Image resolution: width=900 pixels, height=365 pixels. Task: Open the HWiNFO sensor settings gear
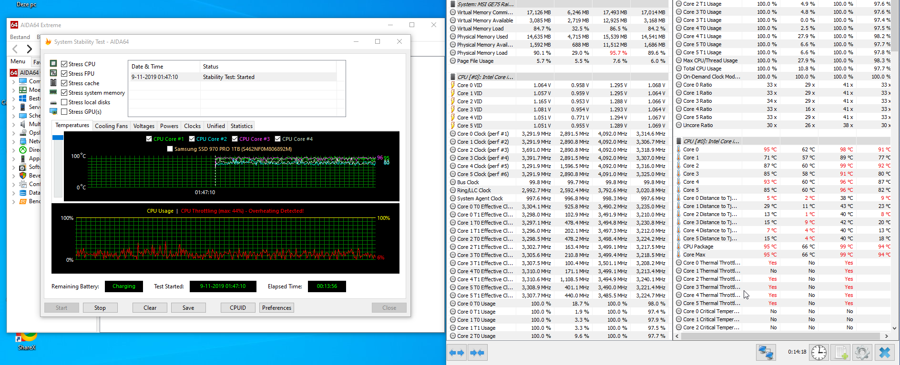point(862,353)
